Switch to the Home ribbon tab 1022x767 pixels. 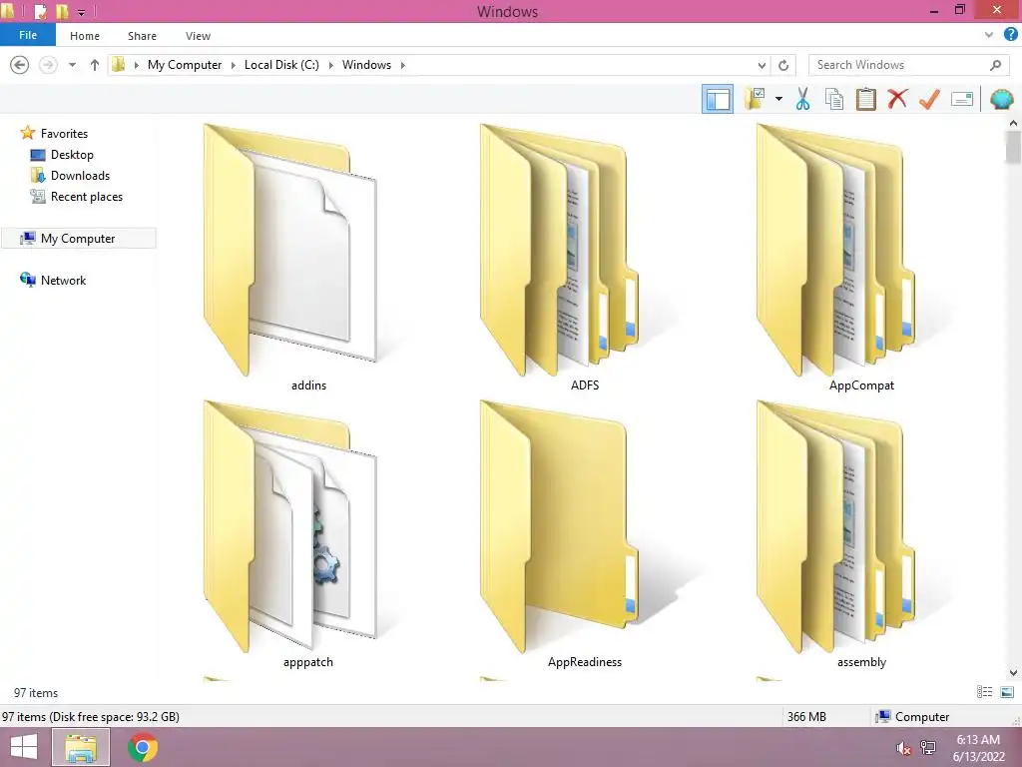(85, 36)
